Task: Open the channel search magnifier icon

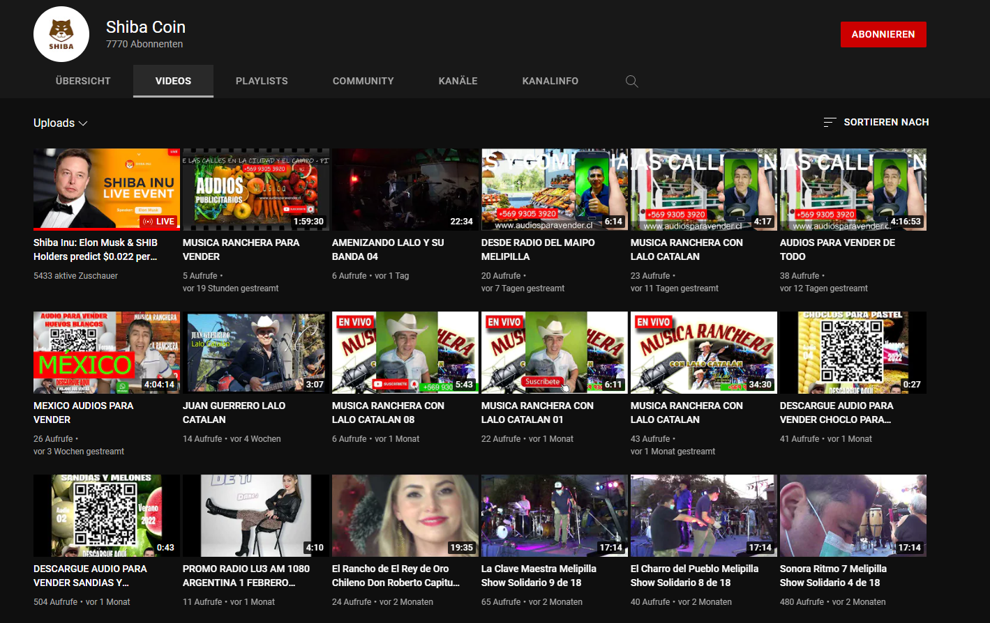Action: click(631, 81)
